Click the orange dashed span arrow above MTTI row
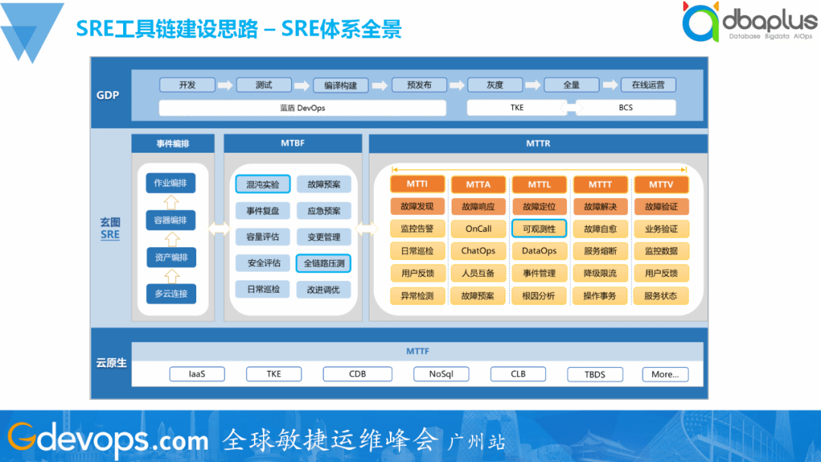 tap(537, 169)
